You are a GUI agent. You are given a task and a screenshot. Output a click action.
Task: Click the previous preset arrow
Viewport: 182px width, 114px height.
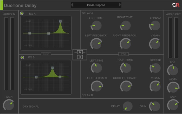(x=72, y=5)
